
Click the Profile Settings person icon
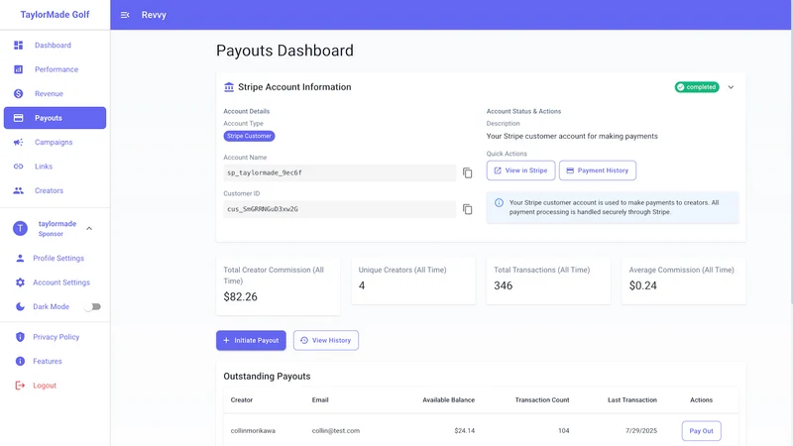click(x=20, y=258)
